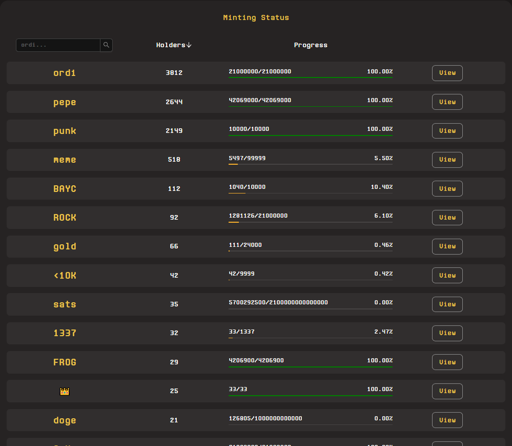512x446 pixels.
Task: Click the meme token name
Action: point(65,160)
